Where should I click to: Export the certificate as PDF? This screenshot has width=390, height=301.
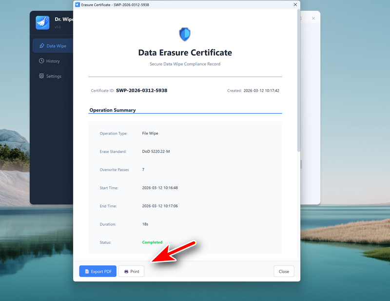click(97, 271)
